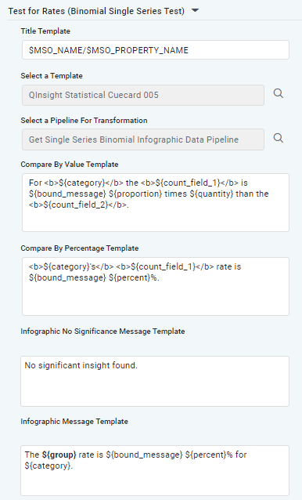
Task: Search pipelines using the magnifier icon
Action: pos(279,139)
